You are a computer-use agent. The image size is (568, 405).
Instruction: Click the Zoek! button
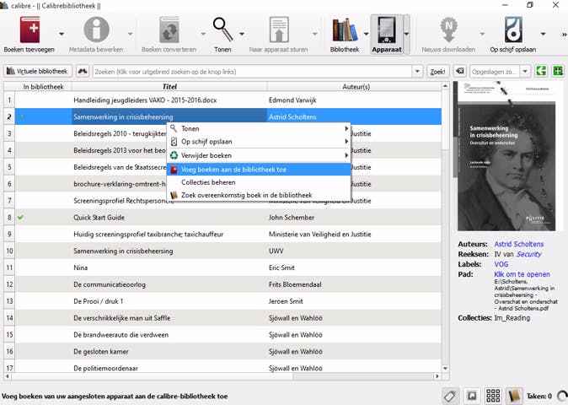437,72
